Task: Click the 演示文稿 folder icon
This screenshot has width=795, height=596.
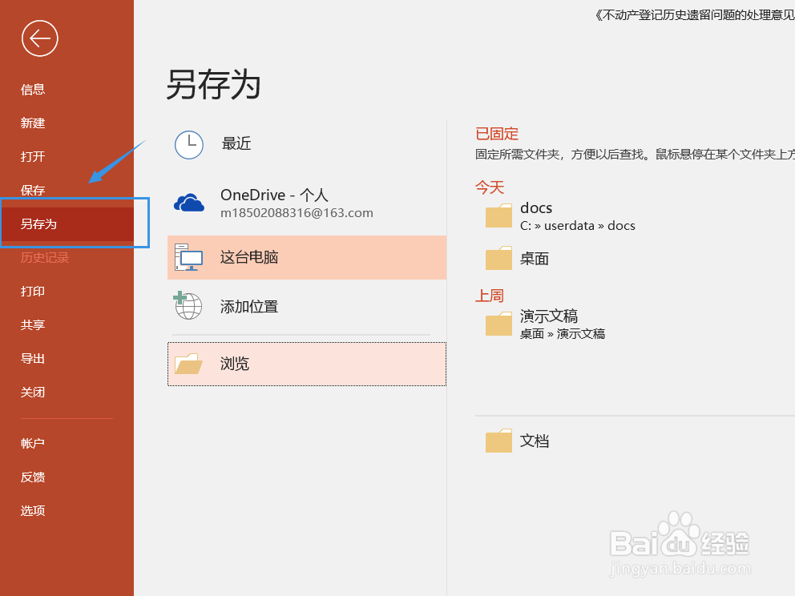Action: (x=499, y=324)
